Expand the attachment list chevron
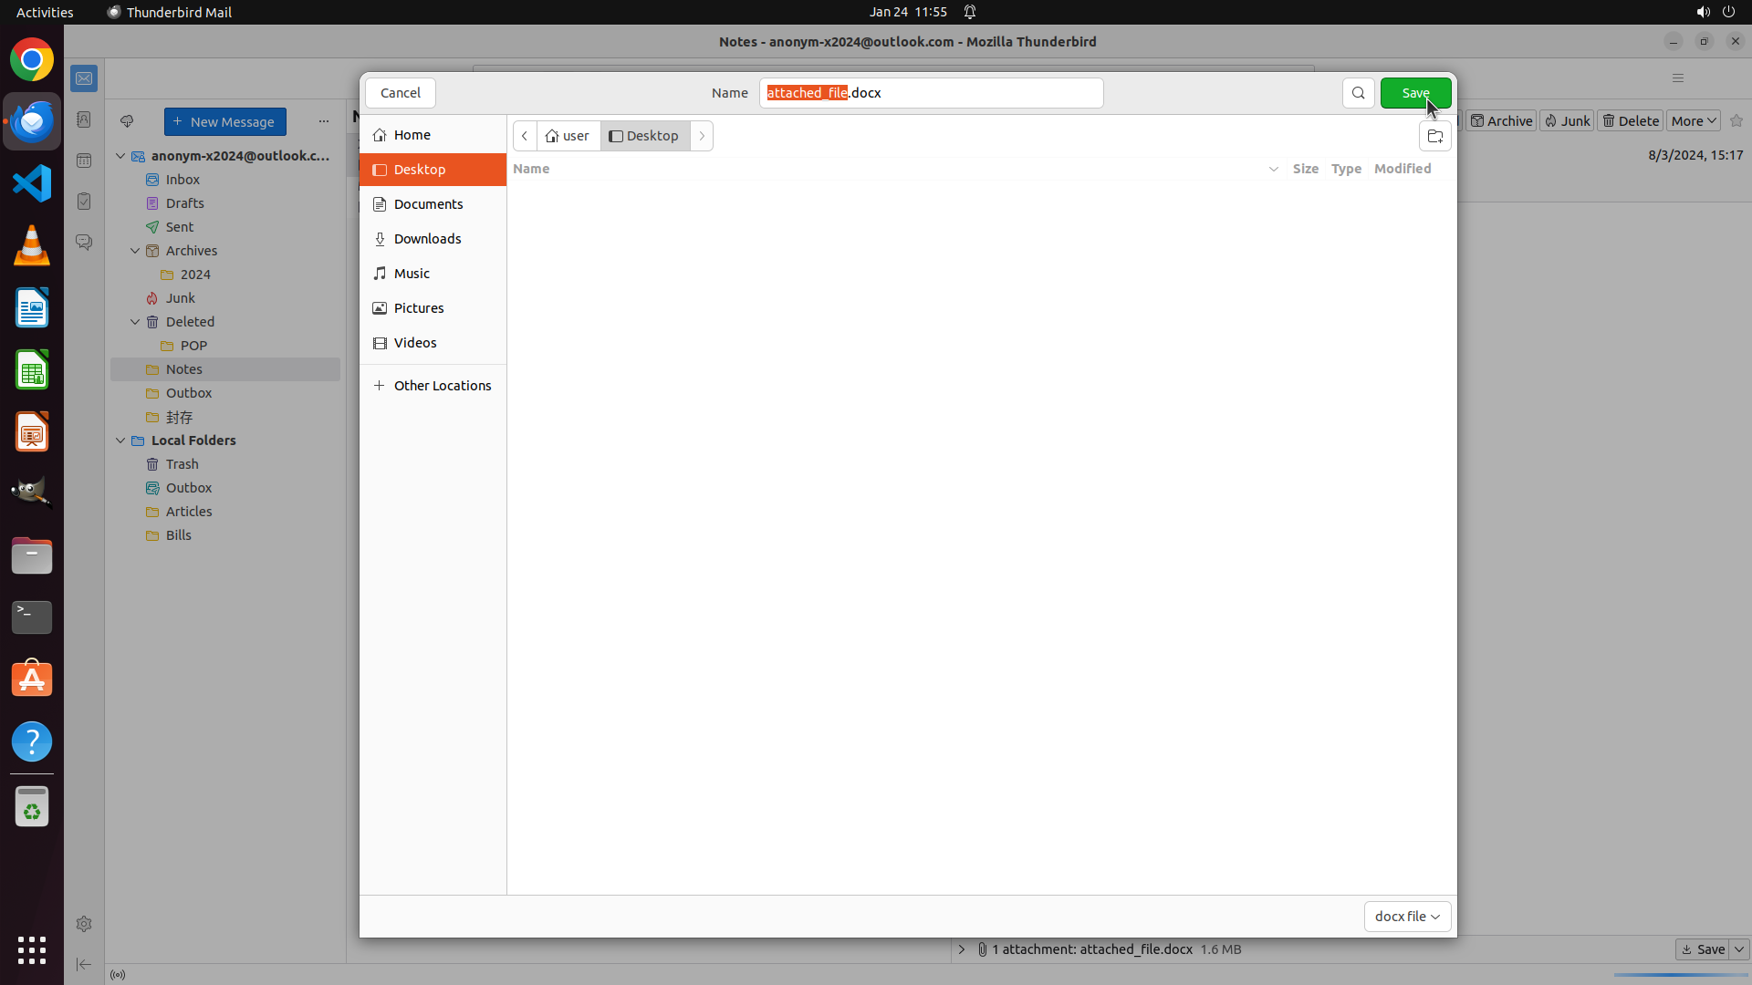This screenshot has height=985, width=1752. [961, 949]
